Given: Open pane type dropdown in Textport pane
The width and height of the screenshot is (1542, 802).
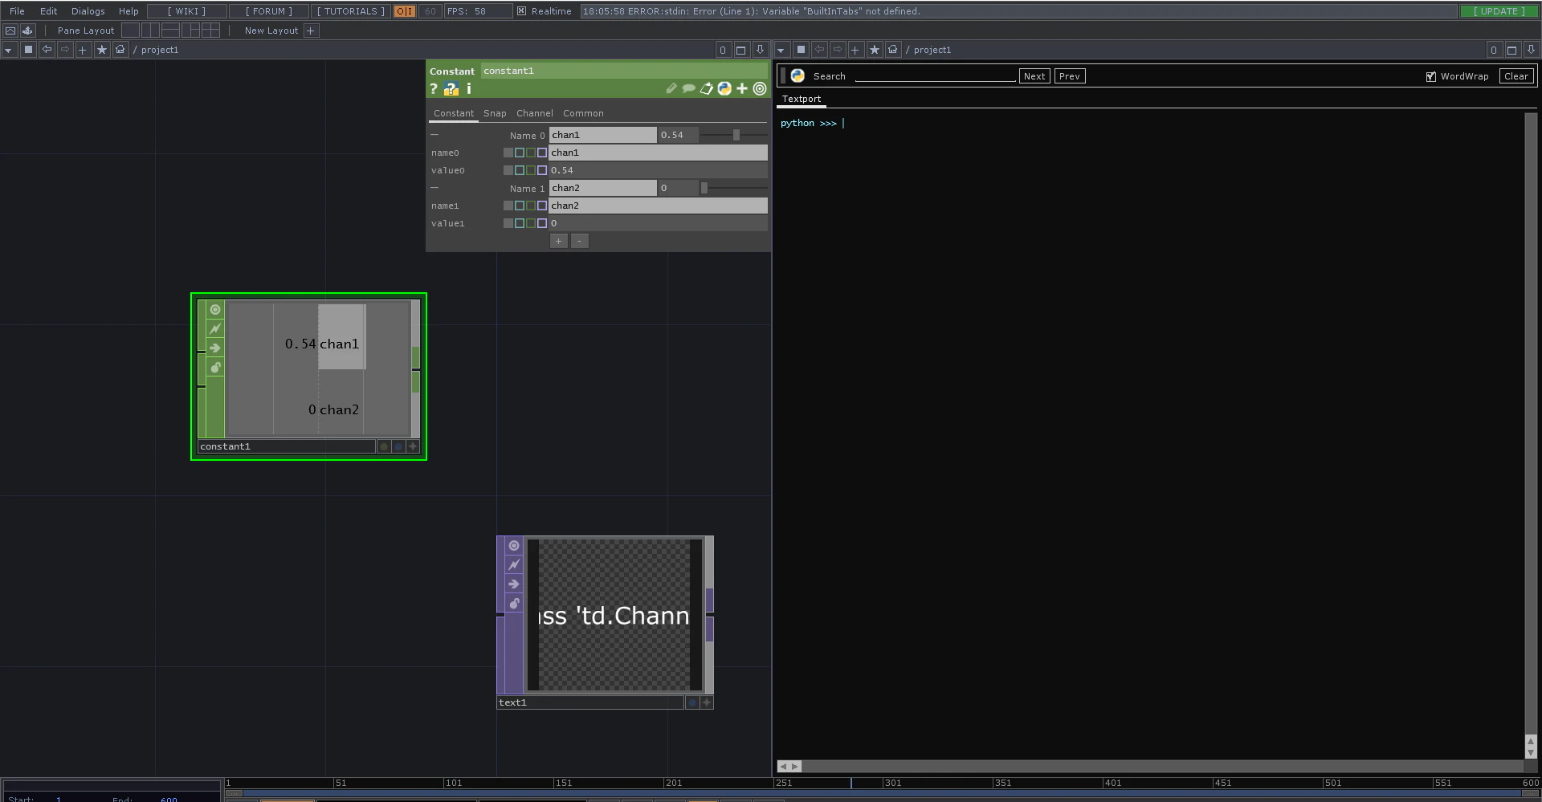Looking at the screenshot, I should [781, 50].
